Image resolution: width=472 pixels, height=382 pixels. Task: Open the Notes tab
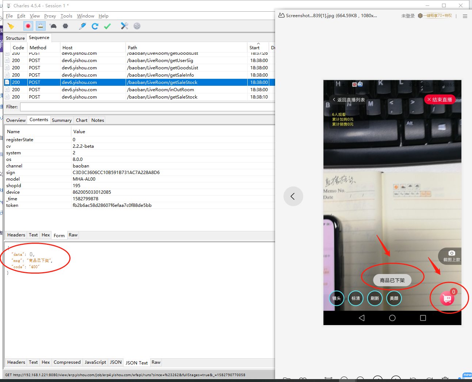point(98,120)
